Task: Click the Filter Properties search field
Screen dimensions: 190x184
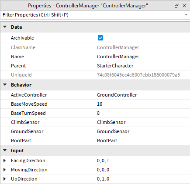Action: 93,15
